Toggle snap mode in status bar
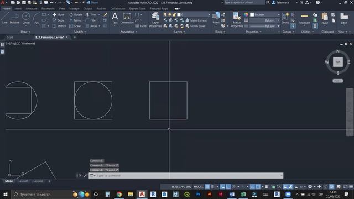This screenshot has height=199, width=354. [x=212, y=187]
